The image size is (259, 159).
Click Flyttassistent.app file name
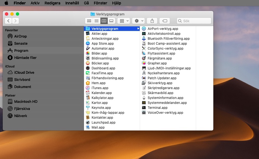point(161,53)
